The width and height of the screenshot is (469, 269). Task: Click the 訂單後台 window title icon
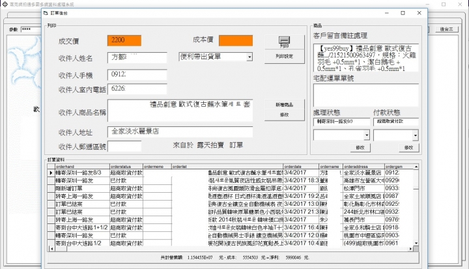click(46, 13)
